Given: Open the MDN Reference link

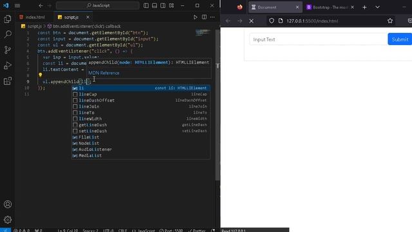Looking at the screenshot, I should coord(104,73).
